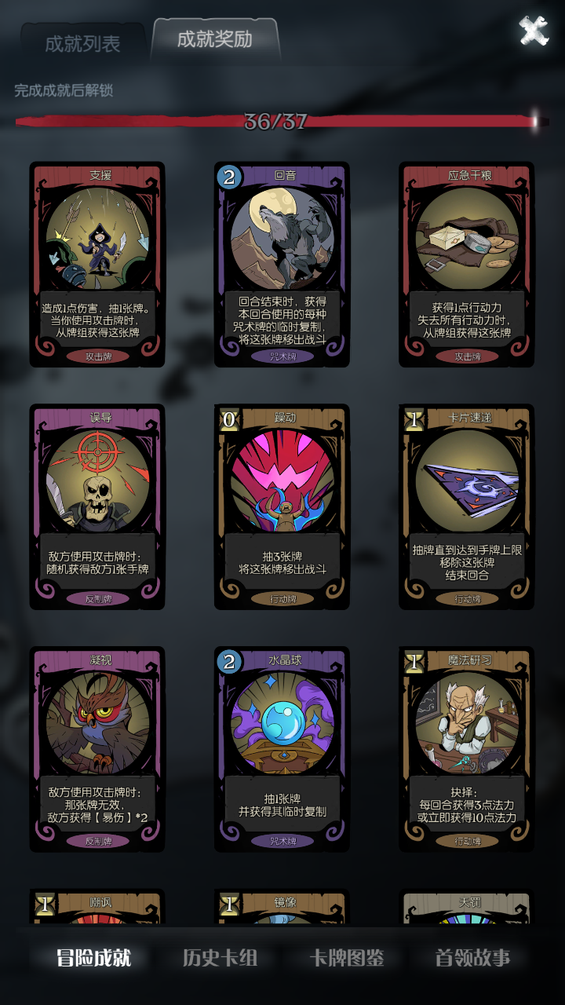Image resolution: width=565 pixels, height=1005 pixels.
Task: Tap the 躁动 action card
Action: (282, 507)
